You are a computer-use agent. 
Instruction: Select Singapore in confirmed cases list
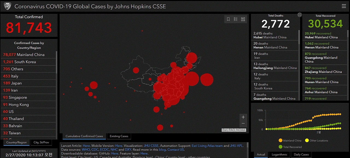click(x=28, y=97)
